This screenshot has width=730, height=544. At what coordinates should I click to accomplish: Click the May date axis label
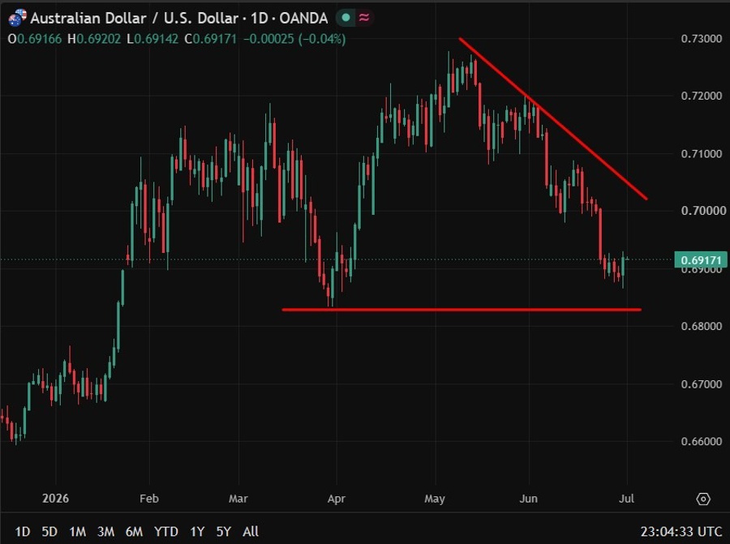pyautogui.click(x=435, y=499)
